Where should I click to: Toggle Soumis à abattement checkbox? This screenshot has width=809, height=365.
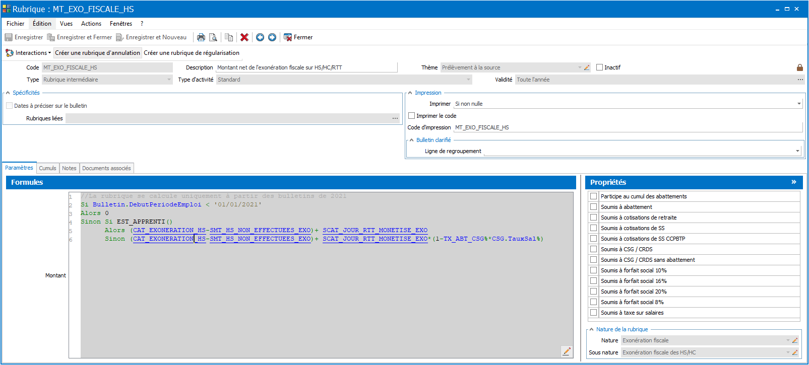click(x=594, y=207)
